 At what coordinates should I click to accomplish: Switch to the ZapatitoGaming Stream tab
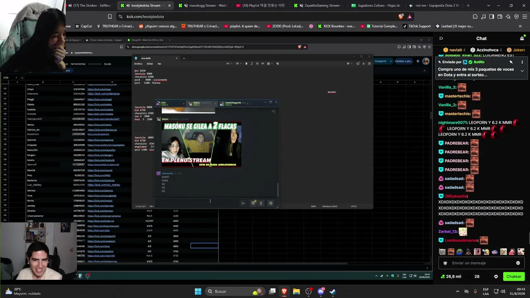coord(318,5)
